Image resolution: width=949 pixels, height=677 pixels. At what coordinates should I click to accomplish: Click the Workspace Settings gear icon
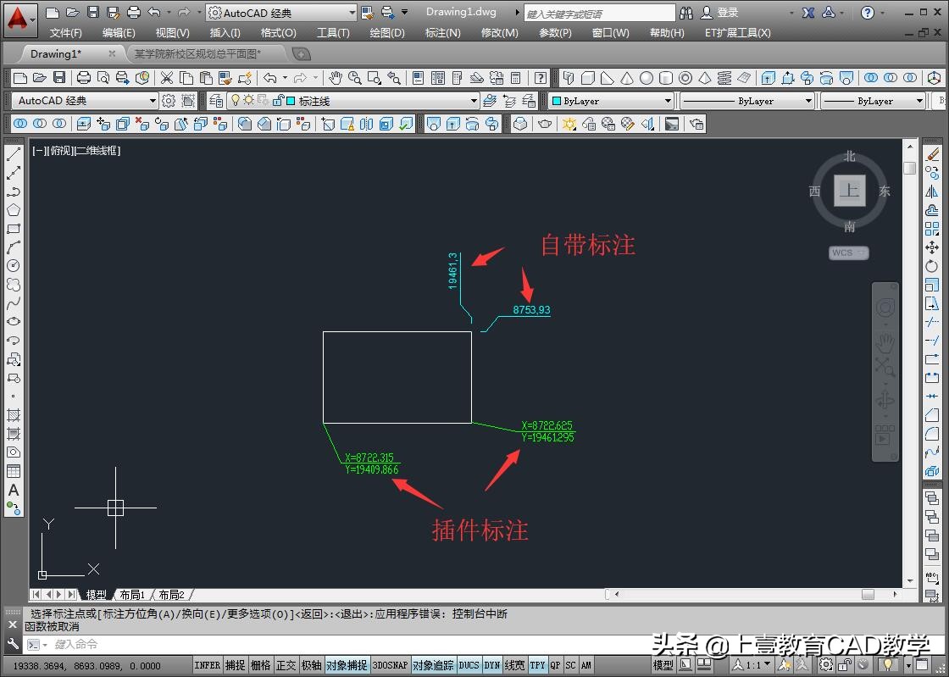169,101
